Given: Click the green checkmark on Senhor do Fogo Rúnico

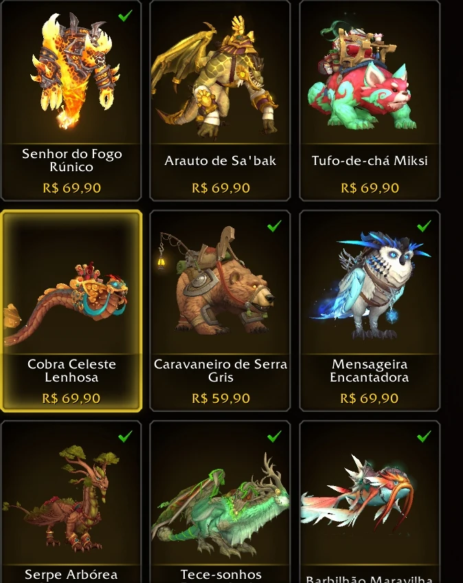Looking at the screenshot, I should [125, 16].
